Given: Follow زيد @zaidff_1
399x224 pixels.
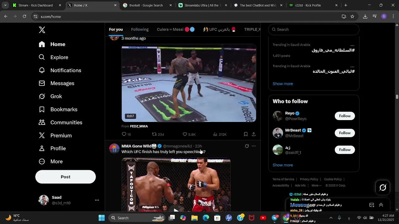Looking at the screenshot, I should coord(345,150).
